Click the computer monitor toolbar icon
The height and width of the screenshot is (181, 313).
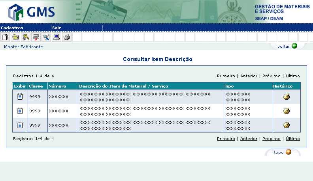(57, 37)
